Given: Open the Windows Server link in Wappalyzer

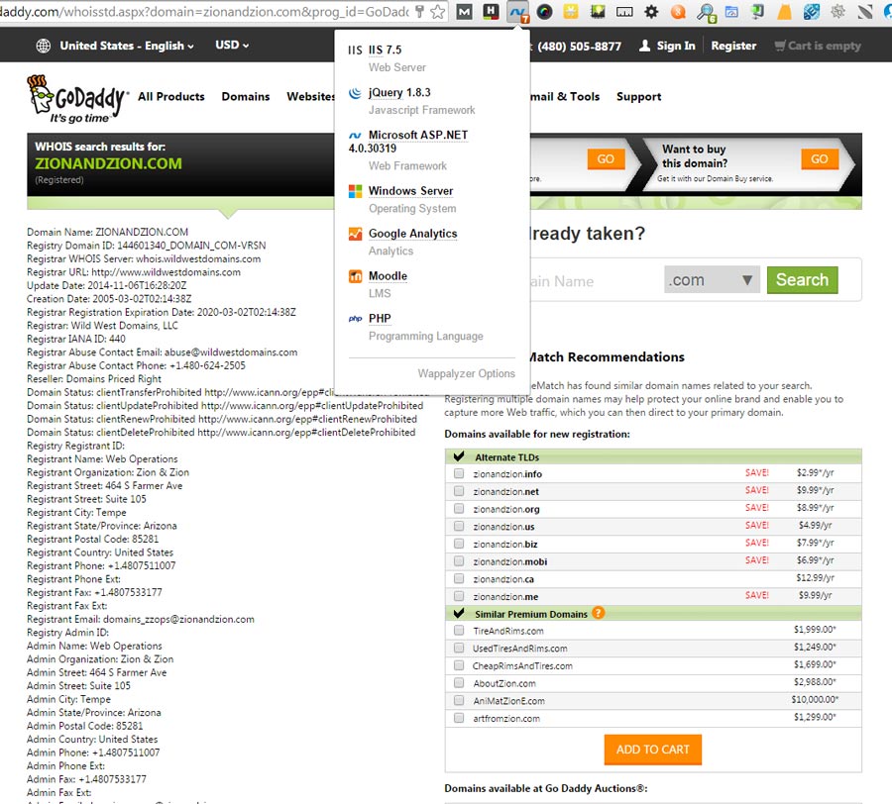Looking at the screenshot, I should pyautogui.click(x=410, y=191).
